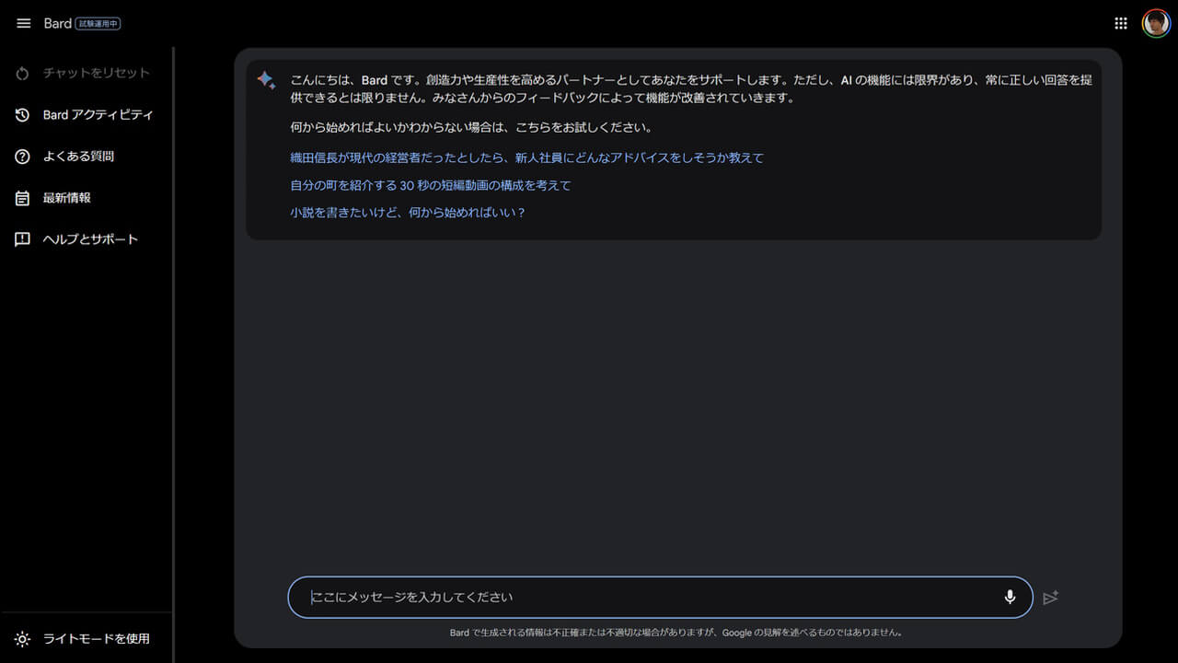1178x663 pixels.
Task: Click the calendar icon for 最新情報
Action: (23, 198)
